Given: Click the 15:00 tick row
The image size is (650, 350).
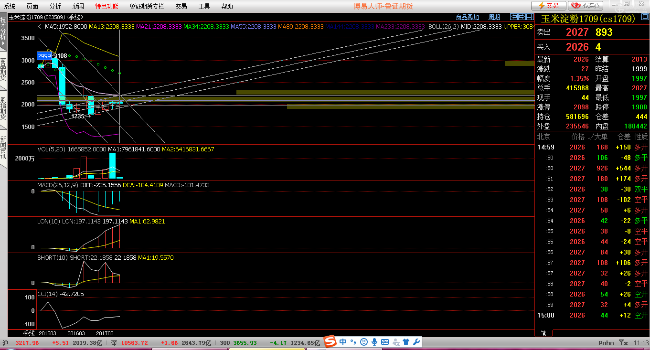Looking at the screenshot, I should point(592,315).
